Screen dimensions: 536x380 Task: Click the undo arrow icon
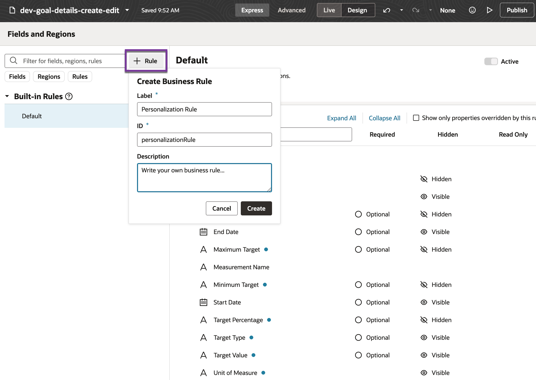coord(387,10)
